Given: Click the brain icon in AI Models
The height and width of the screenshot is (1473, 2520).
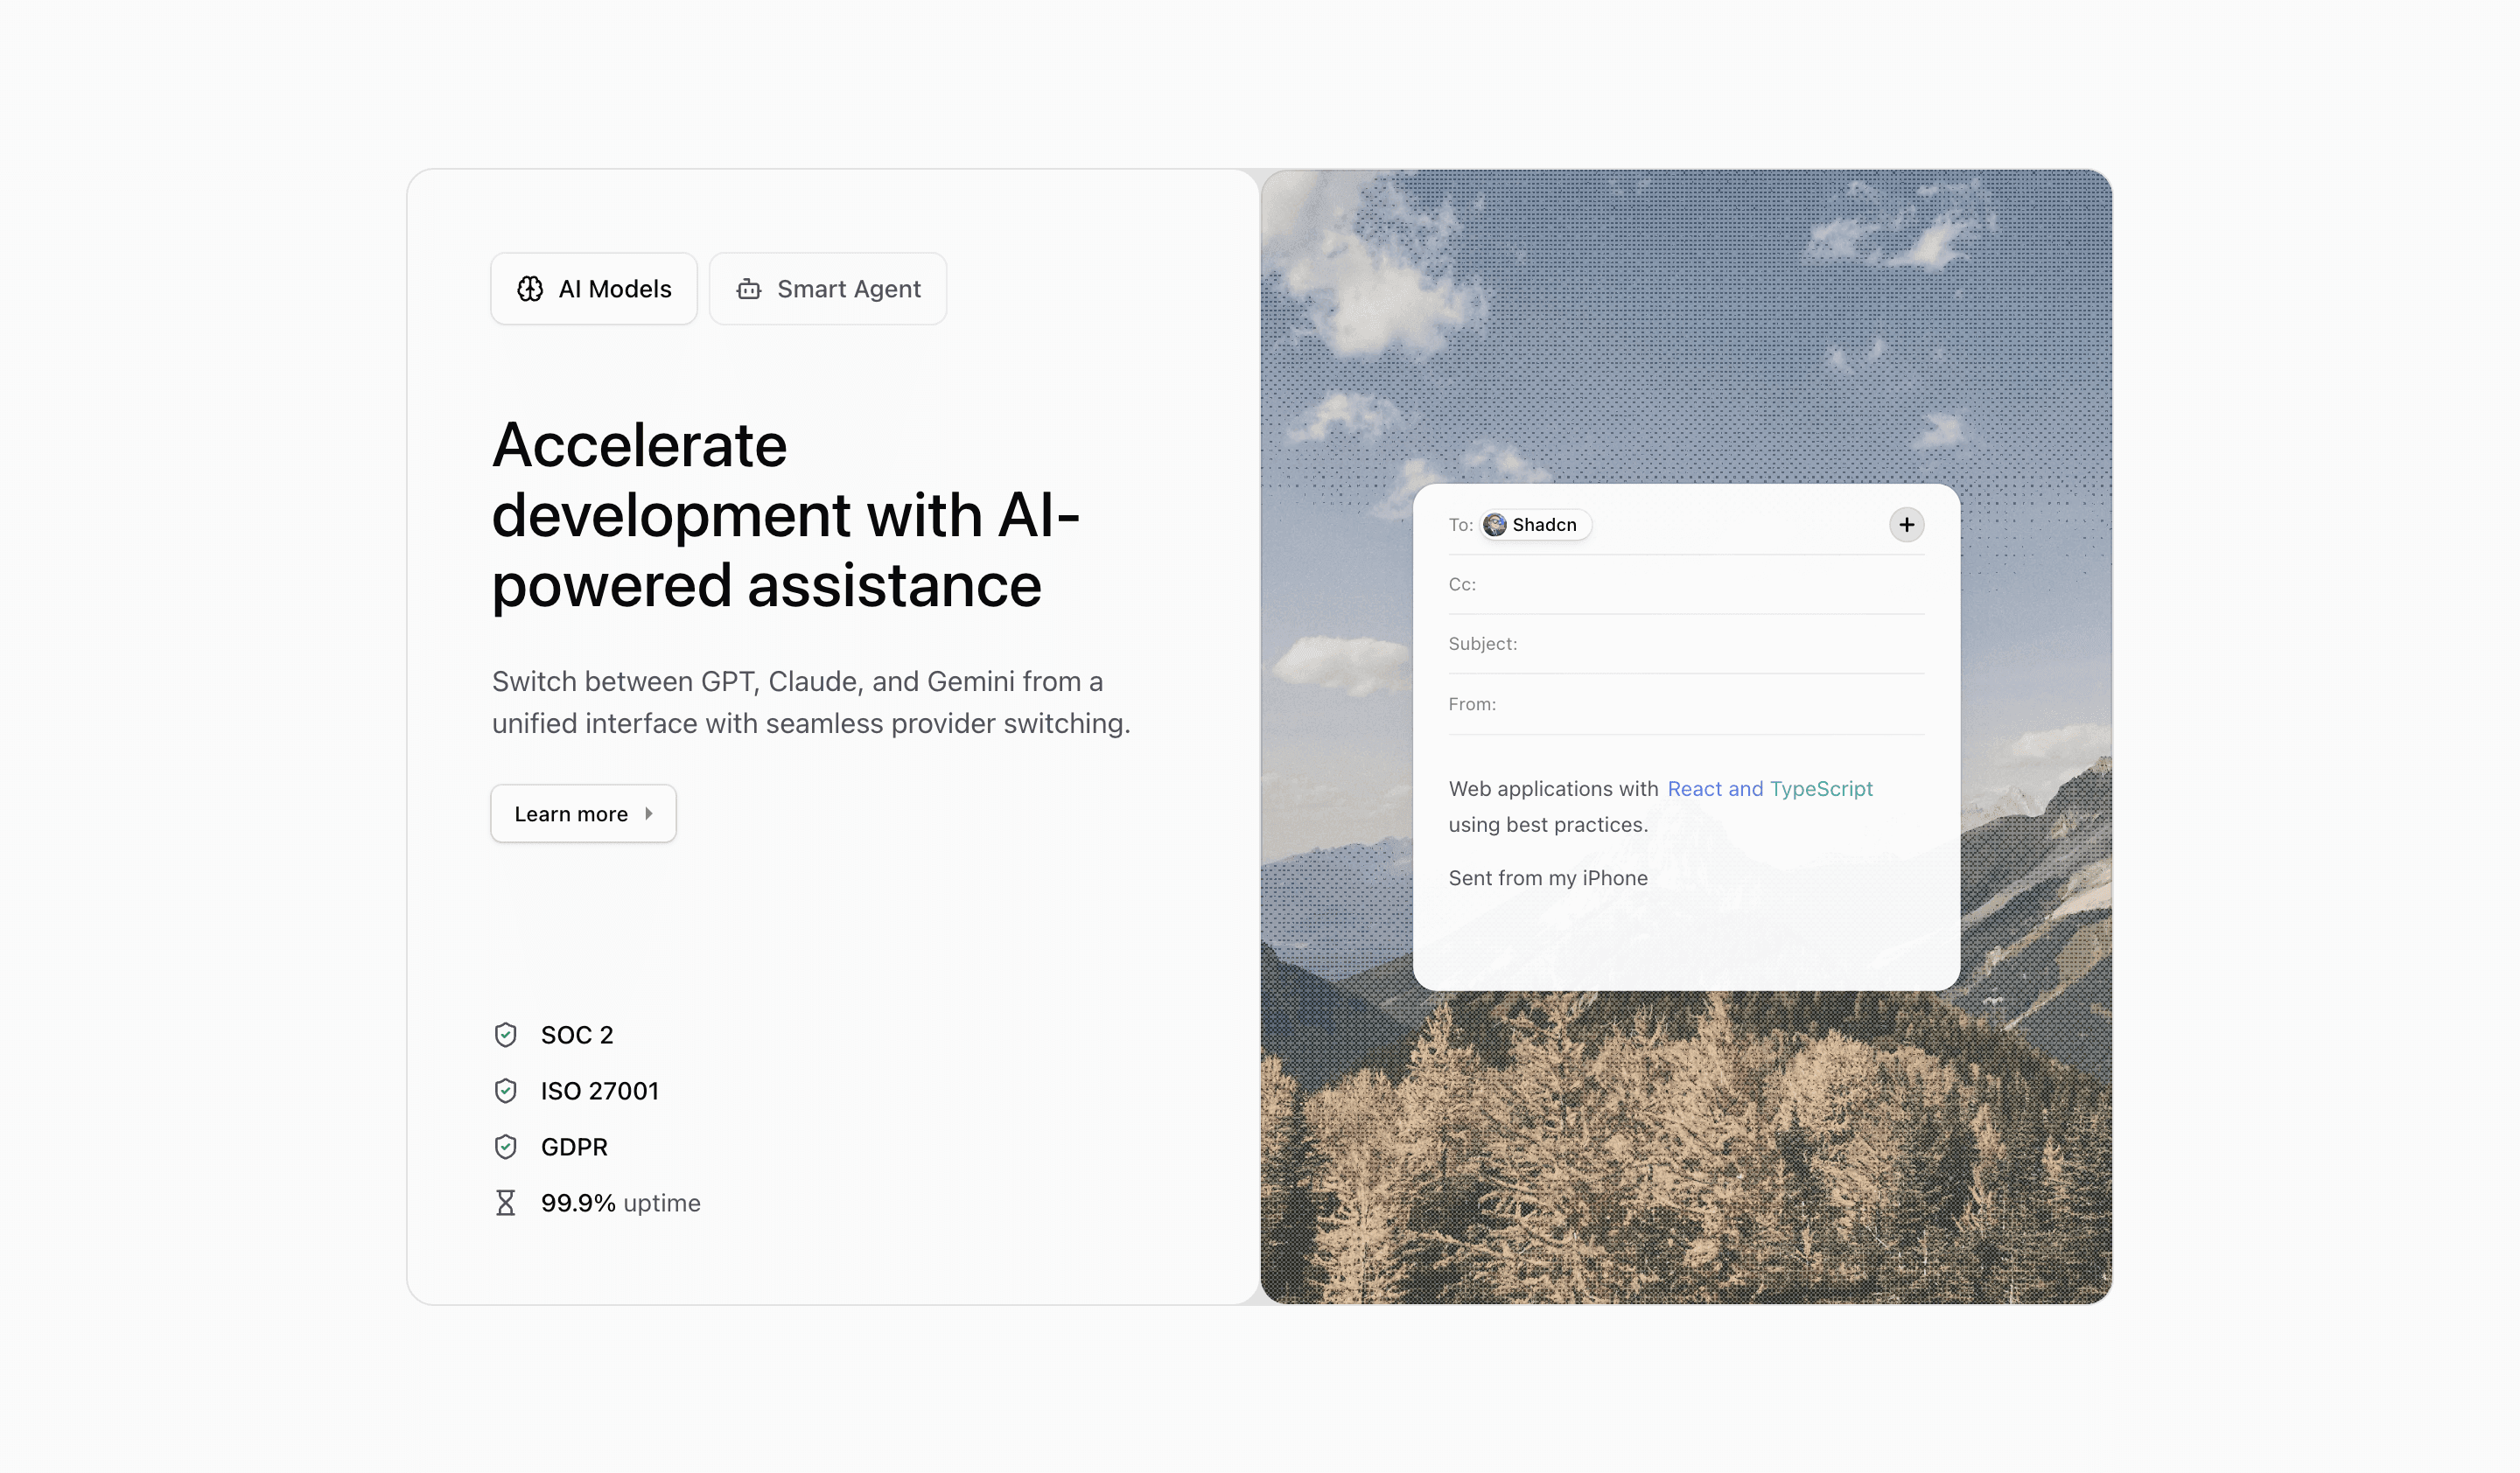Looking at the screenshot, I should click(x=530, y=289).
